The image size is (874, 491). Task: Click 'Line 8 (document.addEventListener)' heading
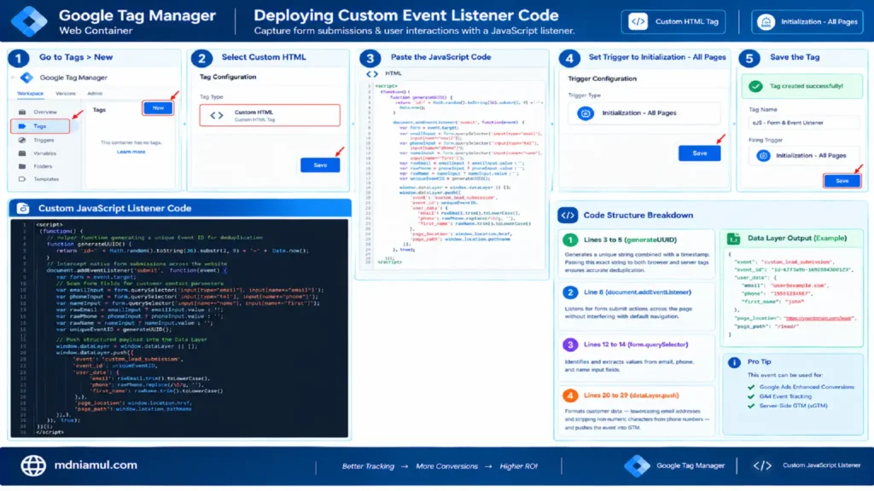pyautogui.click(x=637, y=292)
